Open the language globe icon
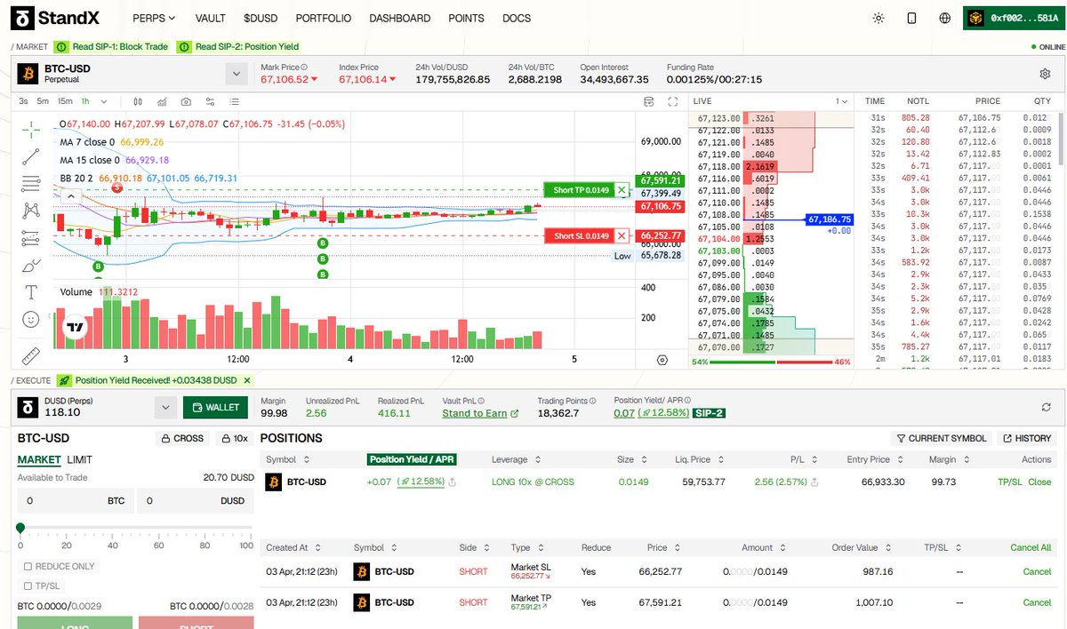The height and width of the screenshot is (629, 1067). click(944, 18)
